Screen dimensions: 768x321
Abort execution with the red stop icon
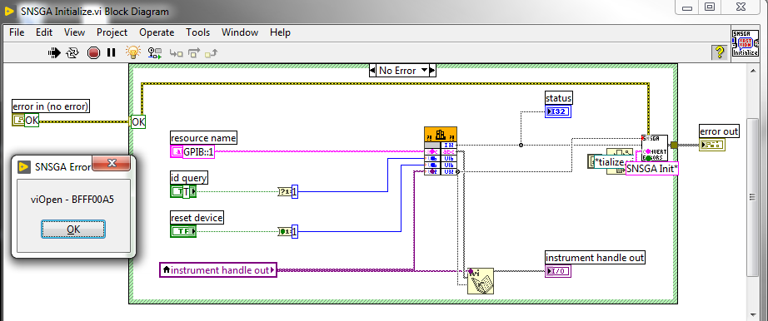click(93, 52)
